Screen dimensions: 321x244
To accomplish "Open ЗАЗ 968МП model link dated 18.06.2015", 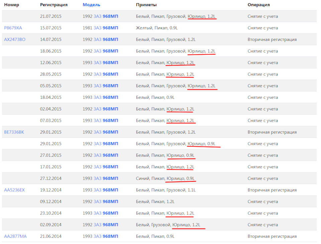I will [x=106, y=51].
